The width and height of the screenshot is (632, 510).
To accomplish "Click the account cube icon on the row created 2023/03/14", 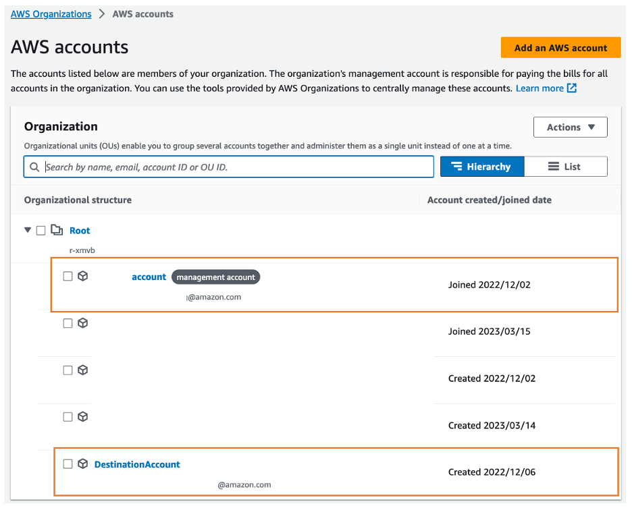I will click(x=82, y=416).
